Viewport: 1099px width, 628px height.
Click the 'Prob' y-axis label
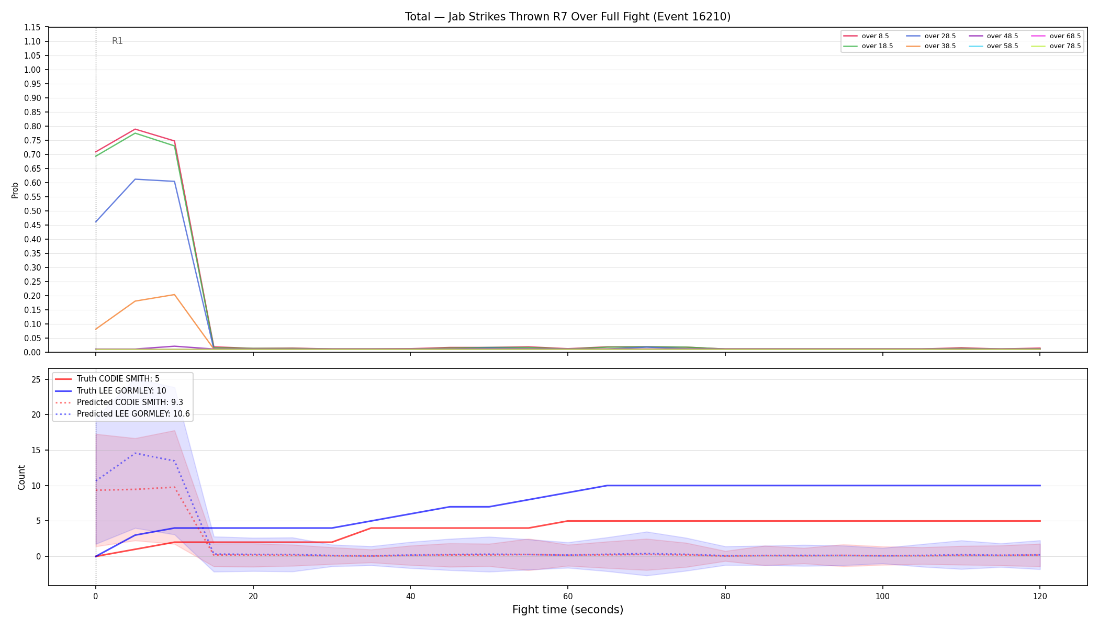tap(15, 190)
